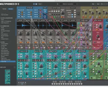Viewport: 108px width, 91px height.
Task: Click the Macro 2 purple output jack
Action: (x=92, y=17)
